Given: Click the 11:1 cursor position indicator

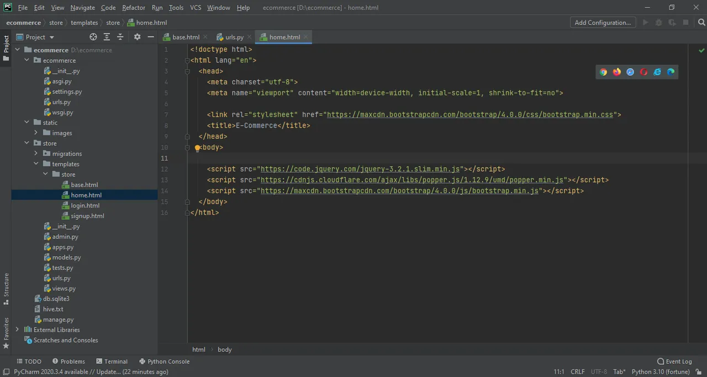Looking at the screenshot, I should [x=559, y=372].
